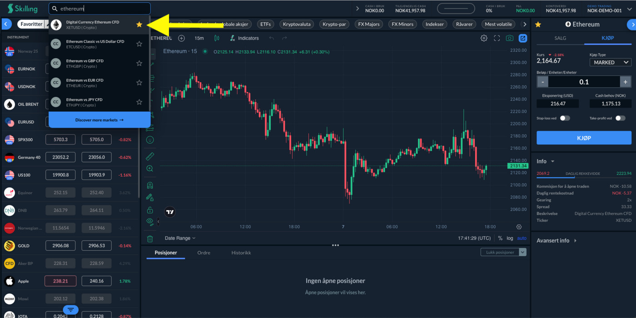This screenshot has height=318, width=636.
Task: Click SPX500 sell price 5703.3
Action: pyautogui.click(x=60, y=139)
